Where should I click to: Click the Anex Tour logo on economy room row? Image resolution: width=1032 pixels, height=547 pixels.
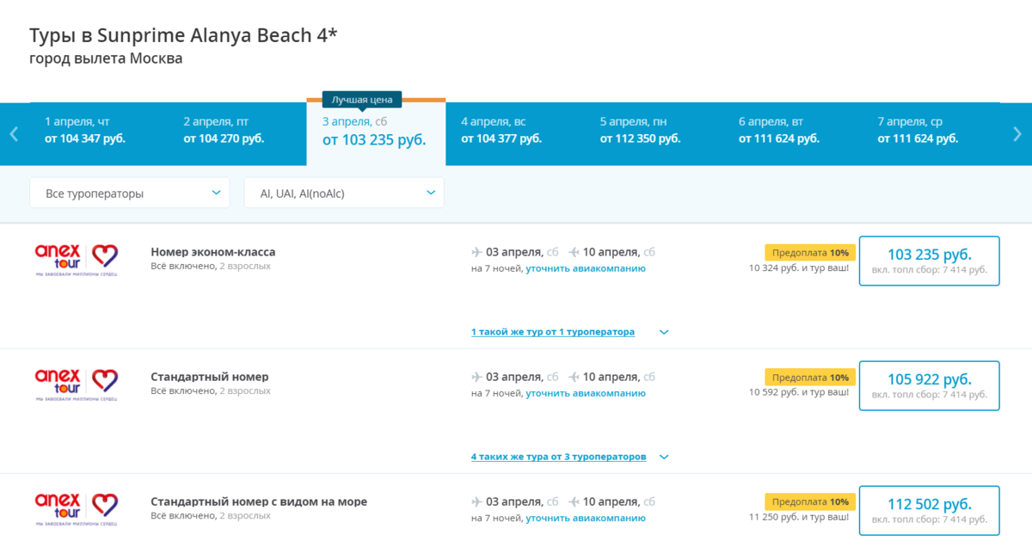76,256
